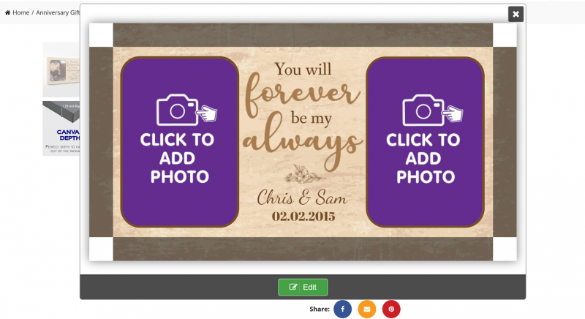
Task: Click the Home icon in breadcrumb
Action: point(7,12)
